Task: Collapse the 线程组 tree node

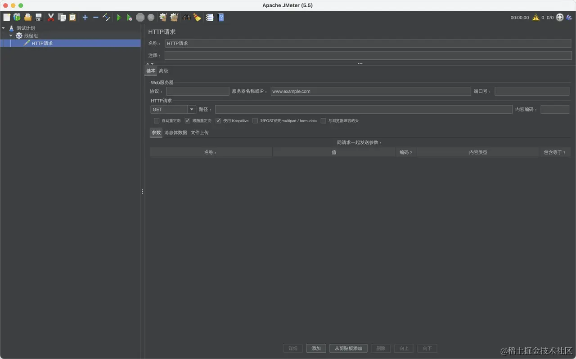Action: pos(11,35)
